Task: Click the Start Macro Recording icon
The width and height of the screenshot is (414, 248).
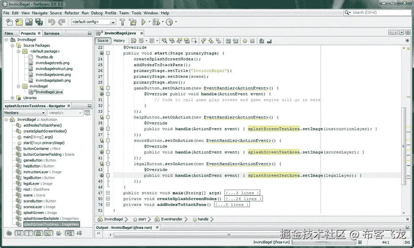Action: tap(245, 41)
